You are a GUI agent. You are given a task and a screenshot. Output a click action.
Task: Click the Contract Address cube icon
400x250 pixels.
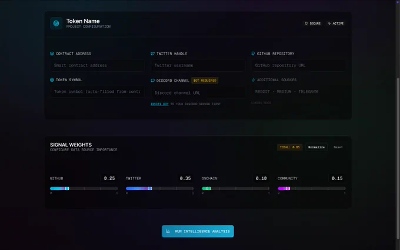(x=52, y=54)
